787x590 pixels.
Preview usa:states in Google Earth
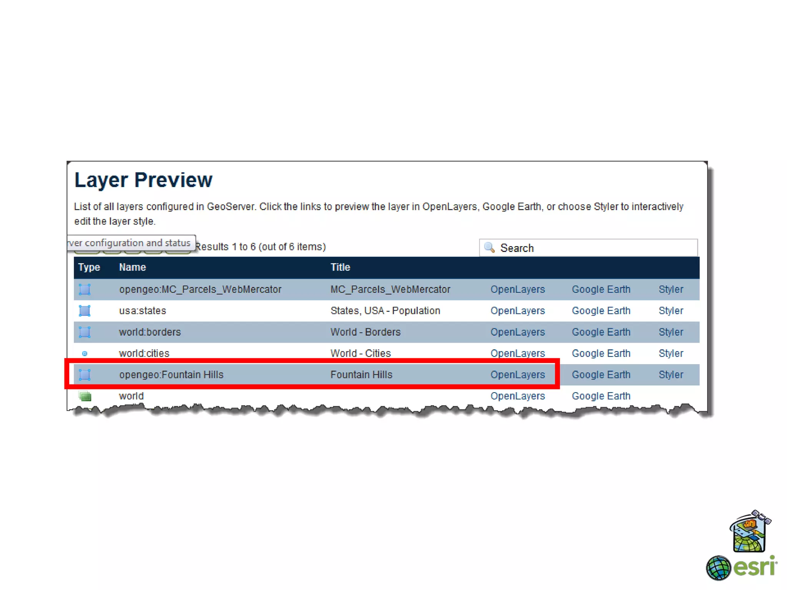pyautogui.click(x=601, y=310)
